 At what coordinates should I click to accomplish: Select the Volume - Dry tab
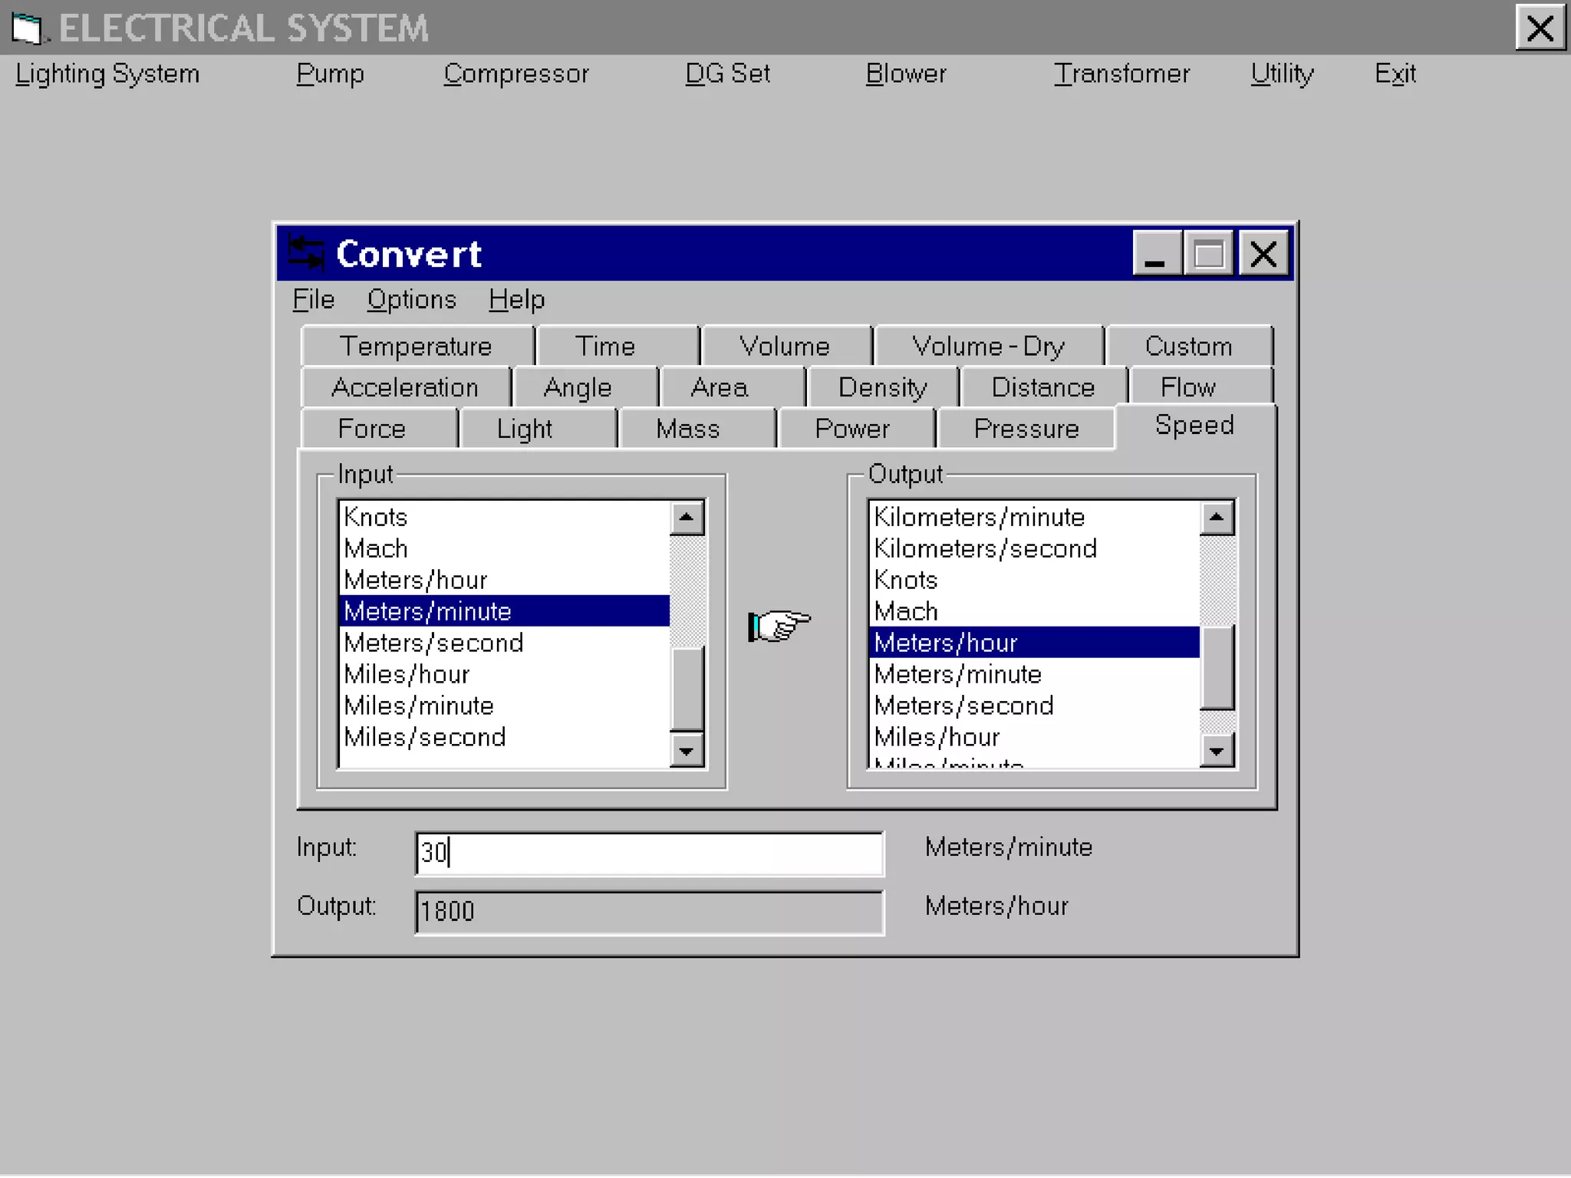click(988, 347)
